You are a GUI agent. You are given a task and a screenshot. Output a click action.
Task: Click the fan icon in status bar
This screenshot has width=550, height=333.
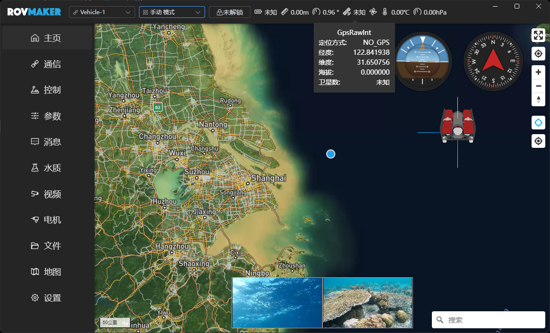[372, 12]
